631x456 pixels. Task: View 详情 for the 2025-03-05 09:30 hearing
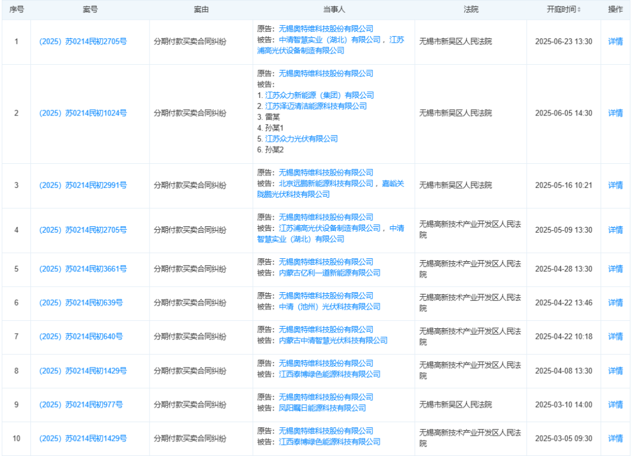pos(615,439)
